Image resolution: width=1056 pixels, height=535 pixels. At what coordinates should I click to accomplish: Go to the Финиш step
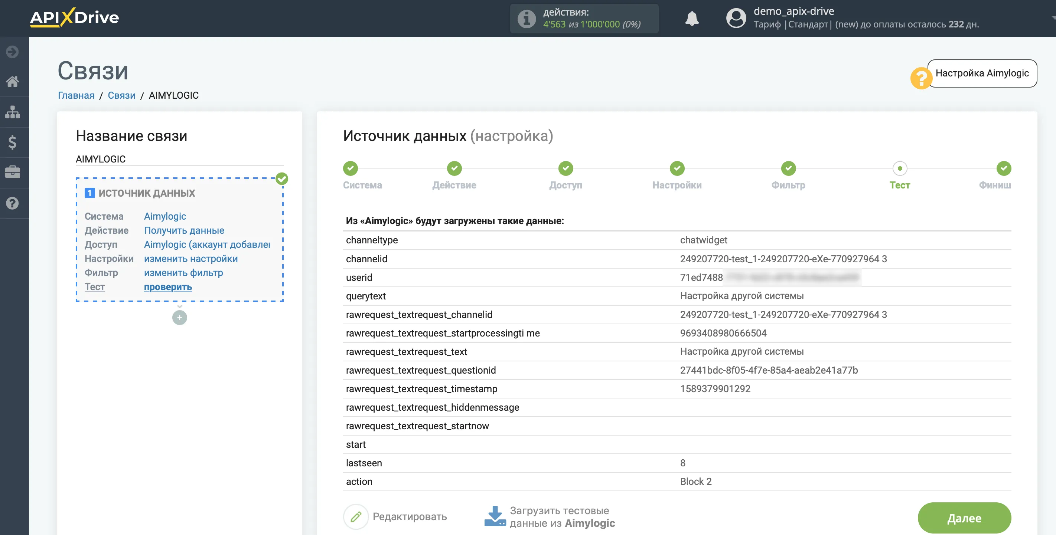(1004, 168)
